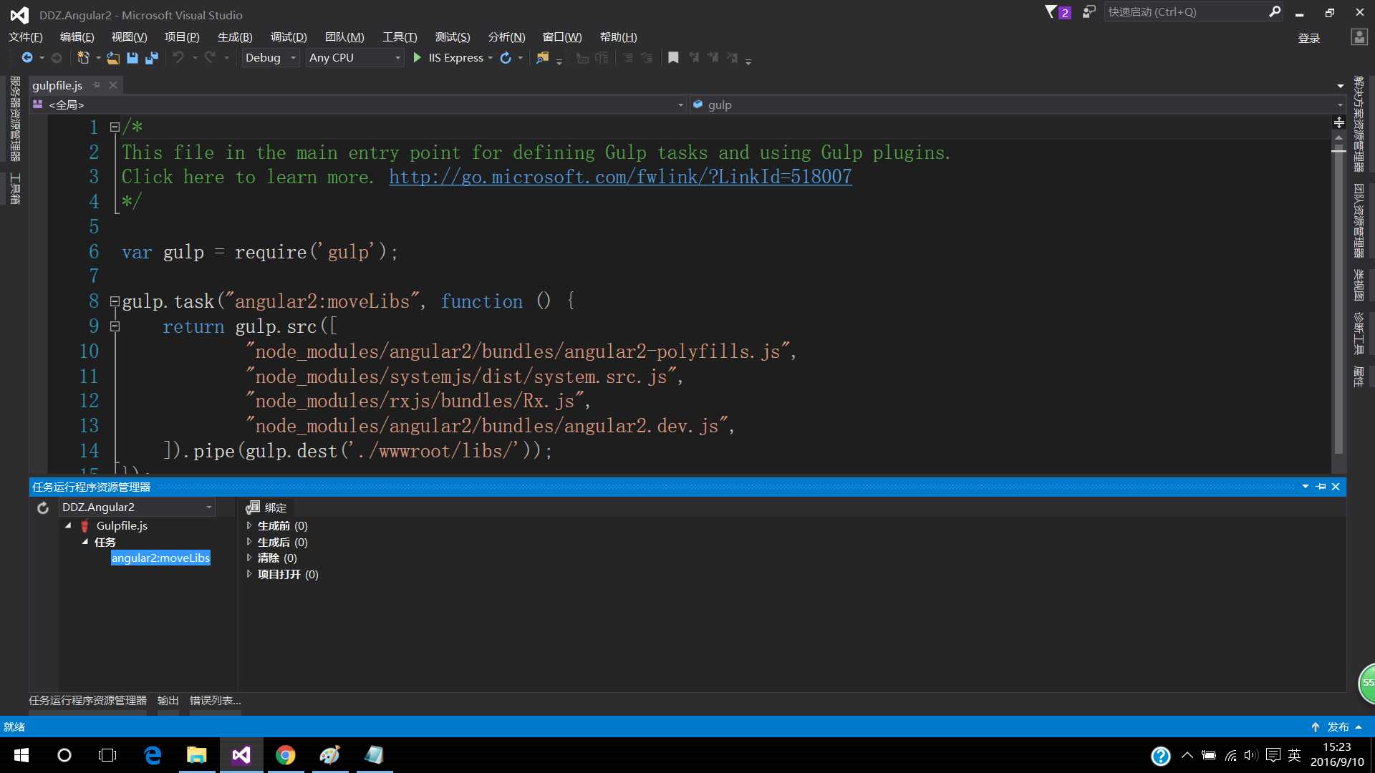The width and height of the screenshot is (1375, 773).
Task: Open the 文件(F) menu
Action: (26, 37)
